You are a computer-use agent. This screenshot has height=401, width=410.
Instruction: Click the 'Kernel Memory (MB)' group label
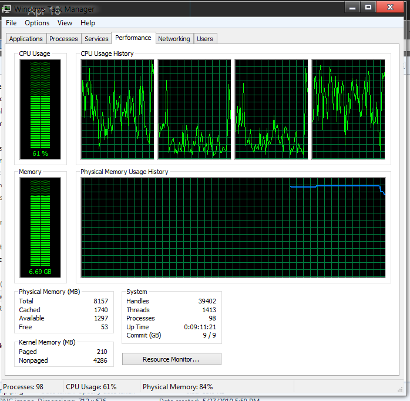47,342
